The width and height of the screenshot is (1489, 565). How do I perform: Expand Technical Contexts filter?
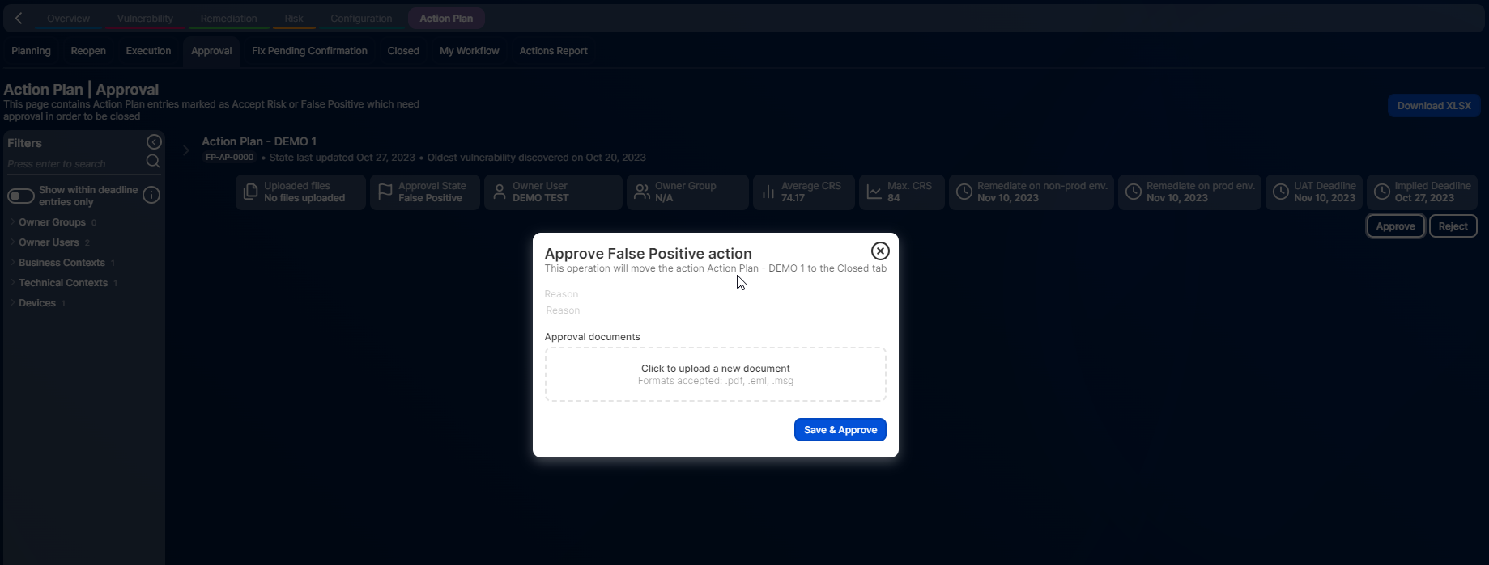63,283
